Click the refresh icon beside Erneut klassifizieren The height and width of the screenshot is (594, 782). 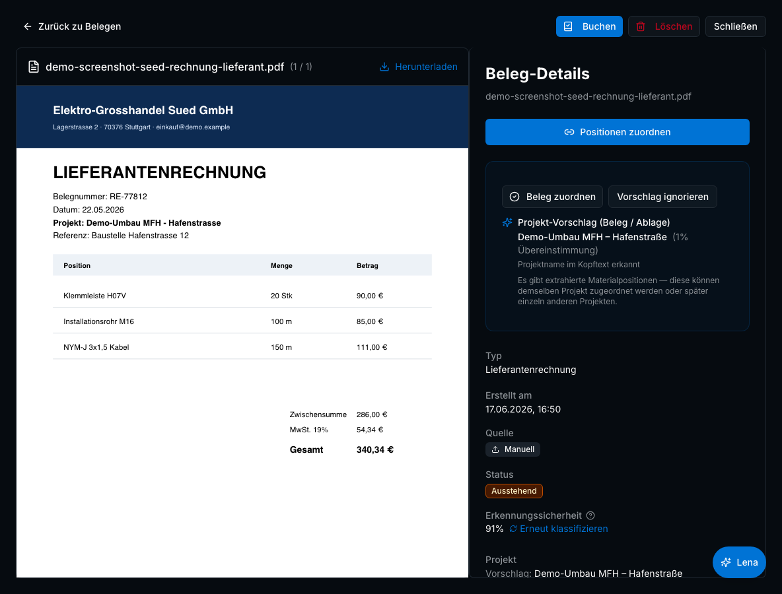coord(513,529)
